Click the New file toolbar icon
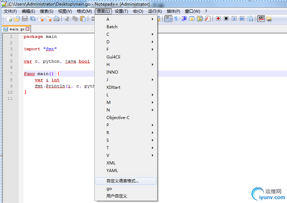The image size is (287, 203). tap(9, 19)
